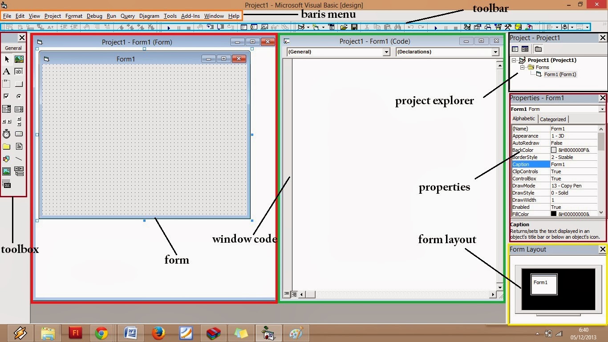Open the Menu Editor from toolbar
The height and width of the screenshot is (342, 608).
(332, 27)
